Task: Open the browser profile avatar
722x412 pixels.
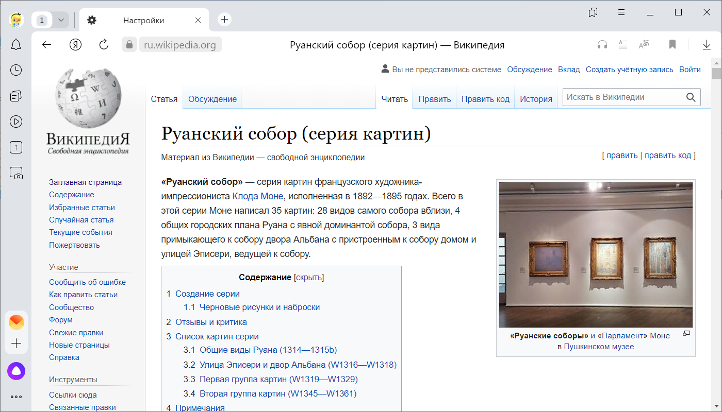Action: click(16, 20)
